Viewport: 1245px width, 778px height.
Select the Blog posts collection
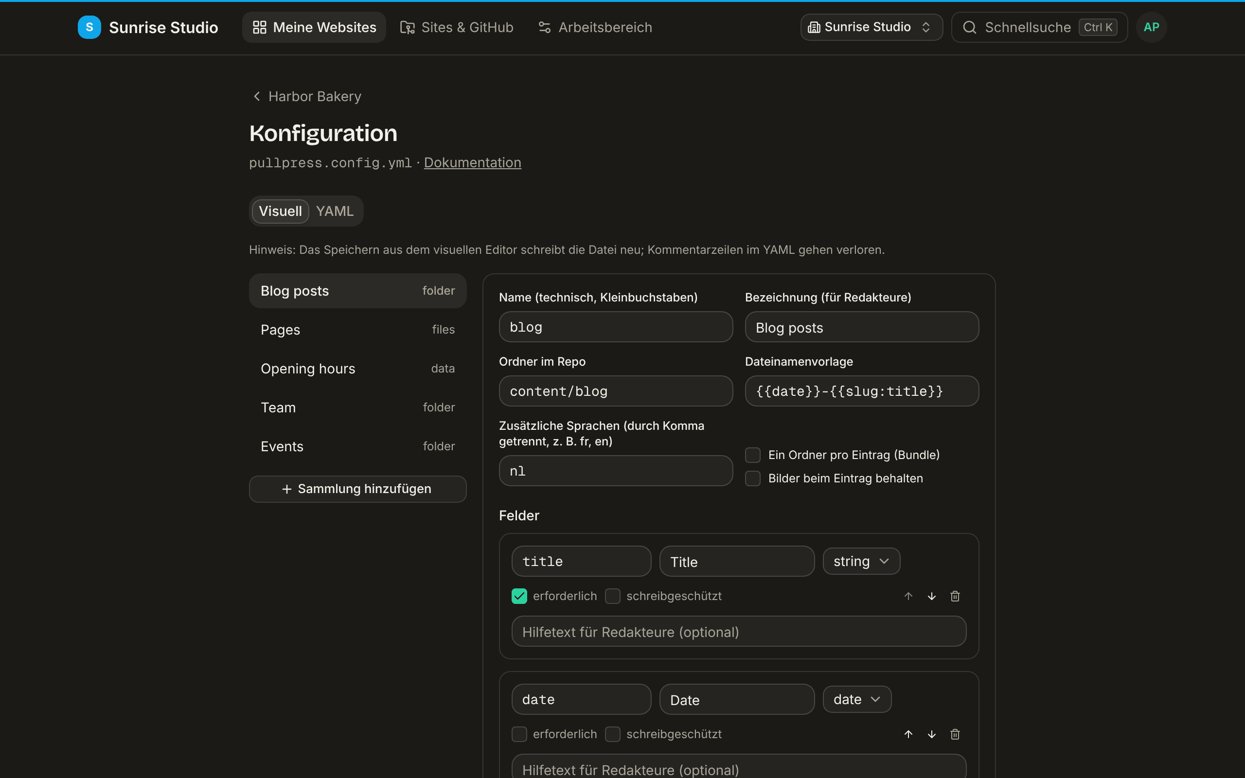[357, 291]
